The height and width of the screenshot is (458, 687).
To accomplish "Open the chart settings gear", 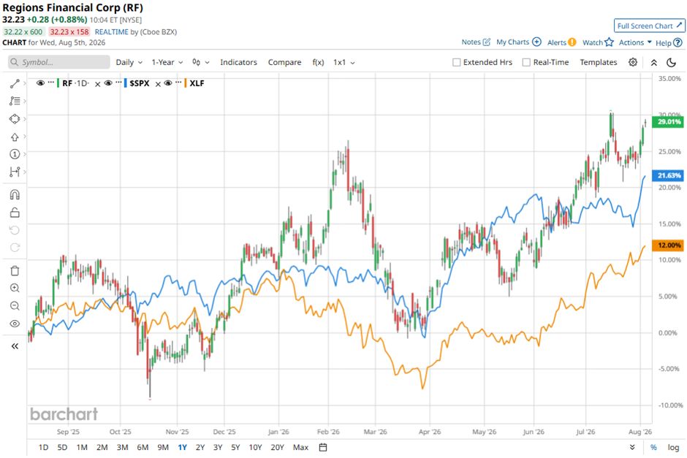I will 633,62.
